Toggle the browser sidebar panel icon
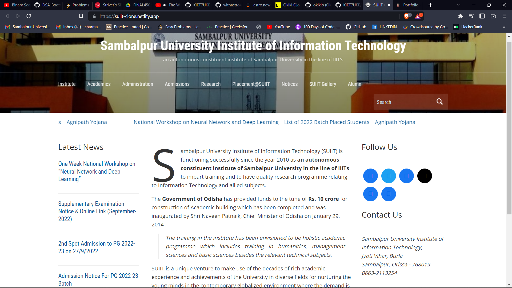The image size is (512, 288). [x=482, y=16]
